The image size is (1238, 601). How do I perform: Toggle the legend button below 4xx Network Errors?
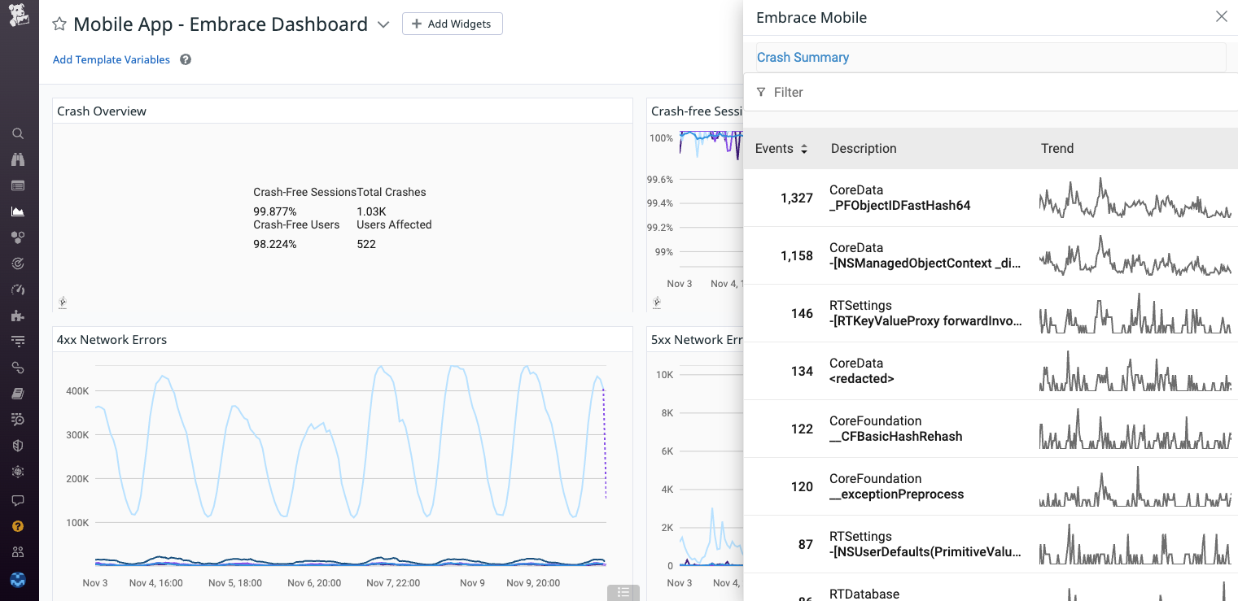pos(623,592)
